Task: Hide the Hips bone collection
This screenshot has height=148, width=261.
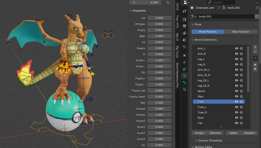Action: click(x=236, y=97)
